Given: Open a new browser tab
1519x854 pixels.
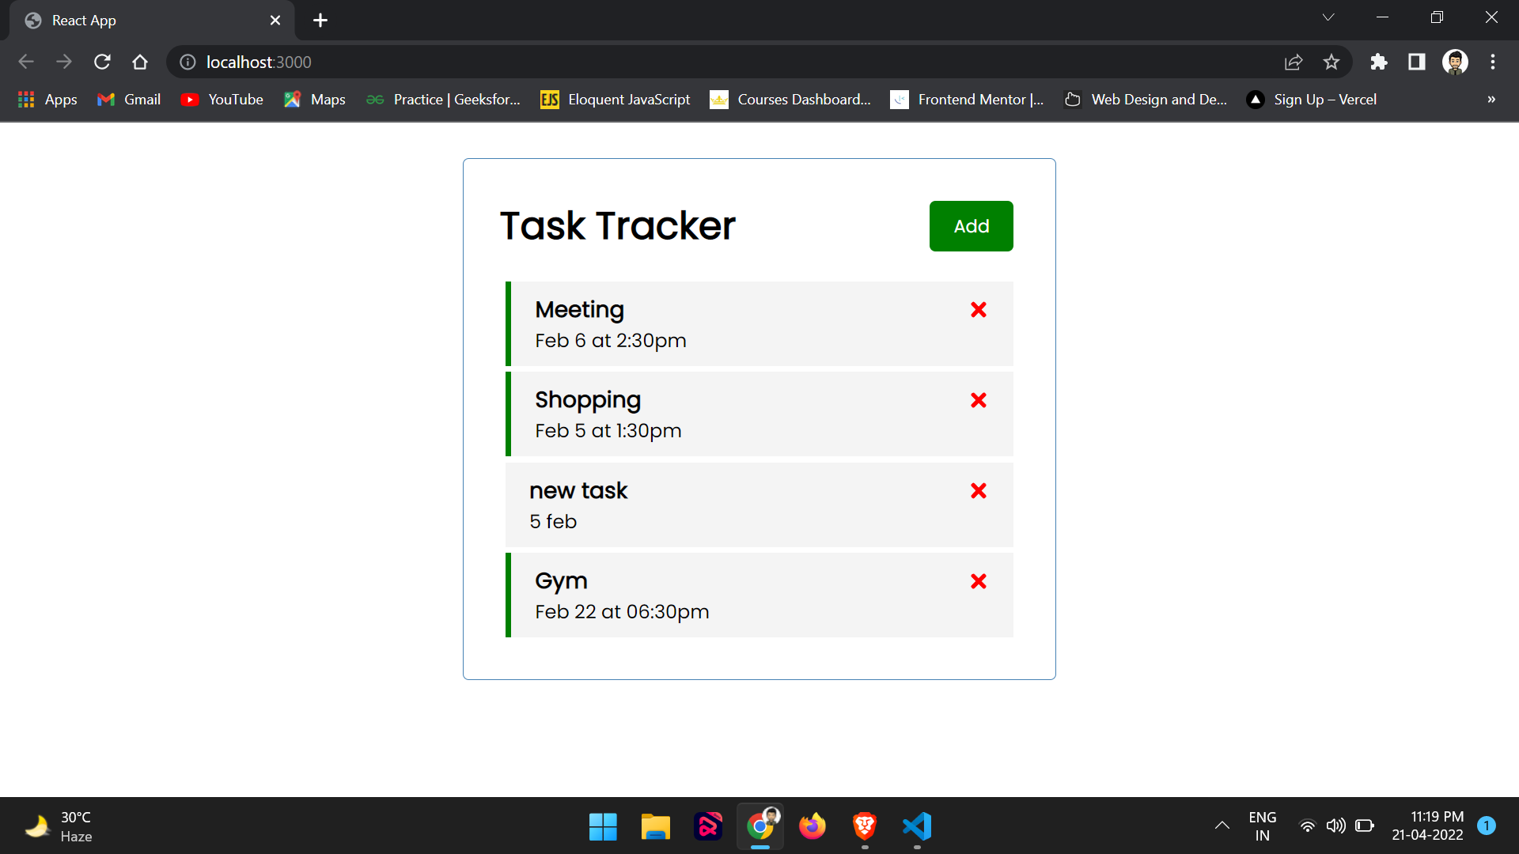Looking at the screenshot, I should [x=320, y=21].
